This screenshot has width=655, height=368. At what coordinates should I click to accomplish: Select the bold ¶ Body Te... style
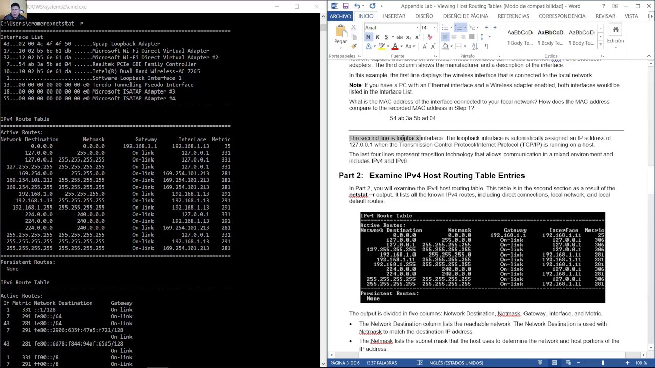pos(551,37)
